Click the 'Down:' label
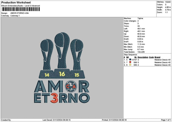The width and height of the screenshot is (172, 122). click(x=126, y=37)
